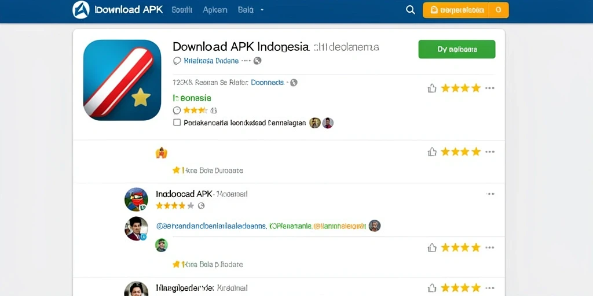Open the orange "@llannnelaiooral" mention link
This screenshot has height=296, width=593.
(339, 226)
